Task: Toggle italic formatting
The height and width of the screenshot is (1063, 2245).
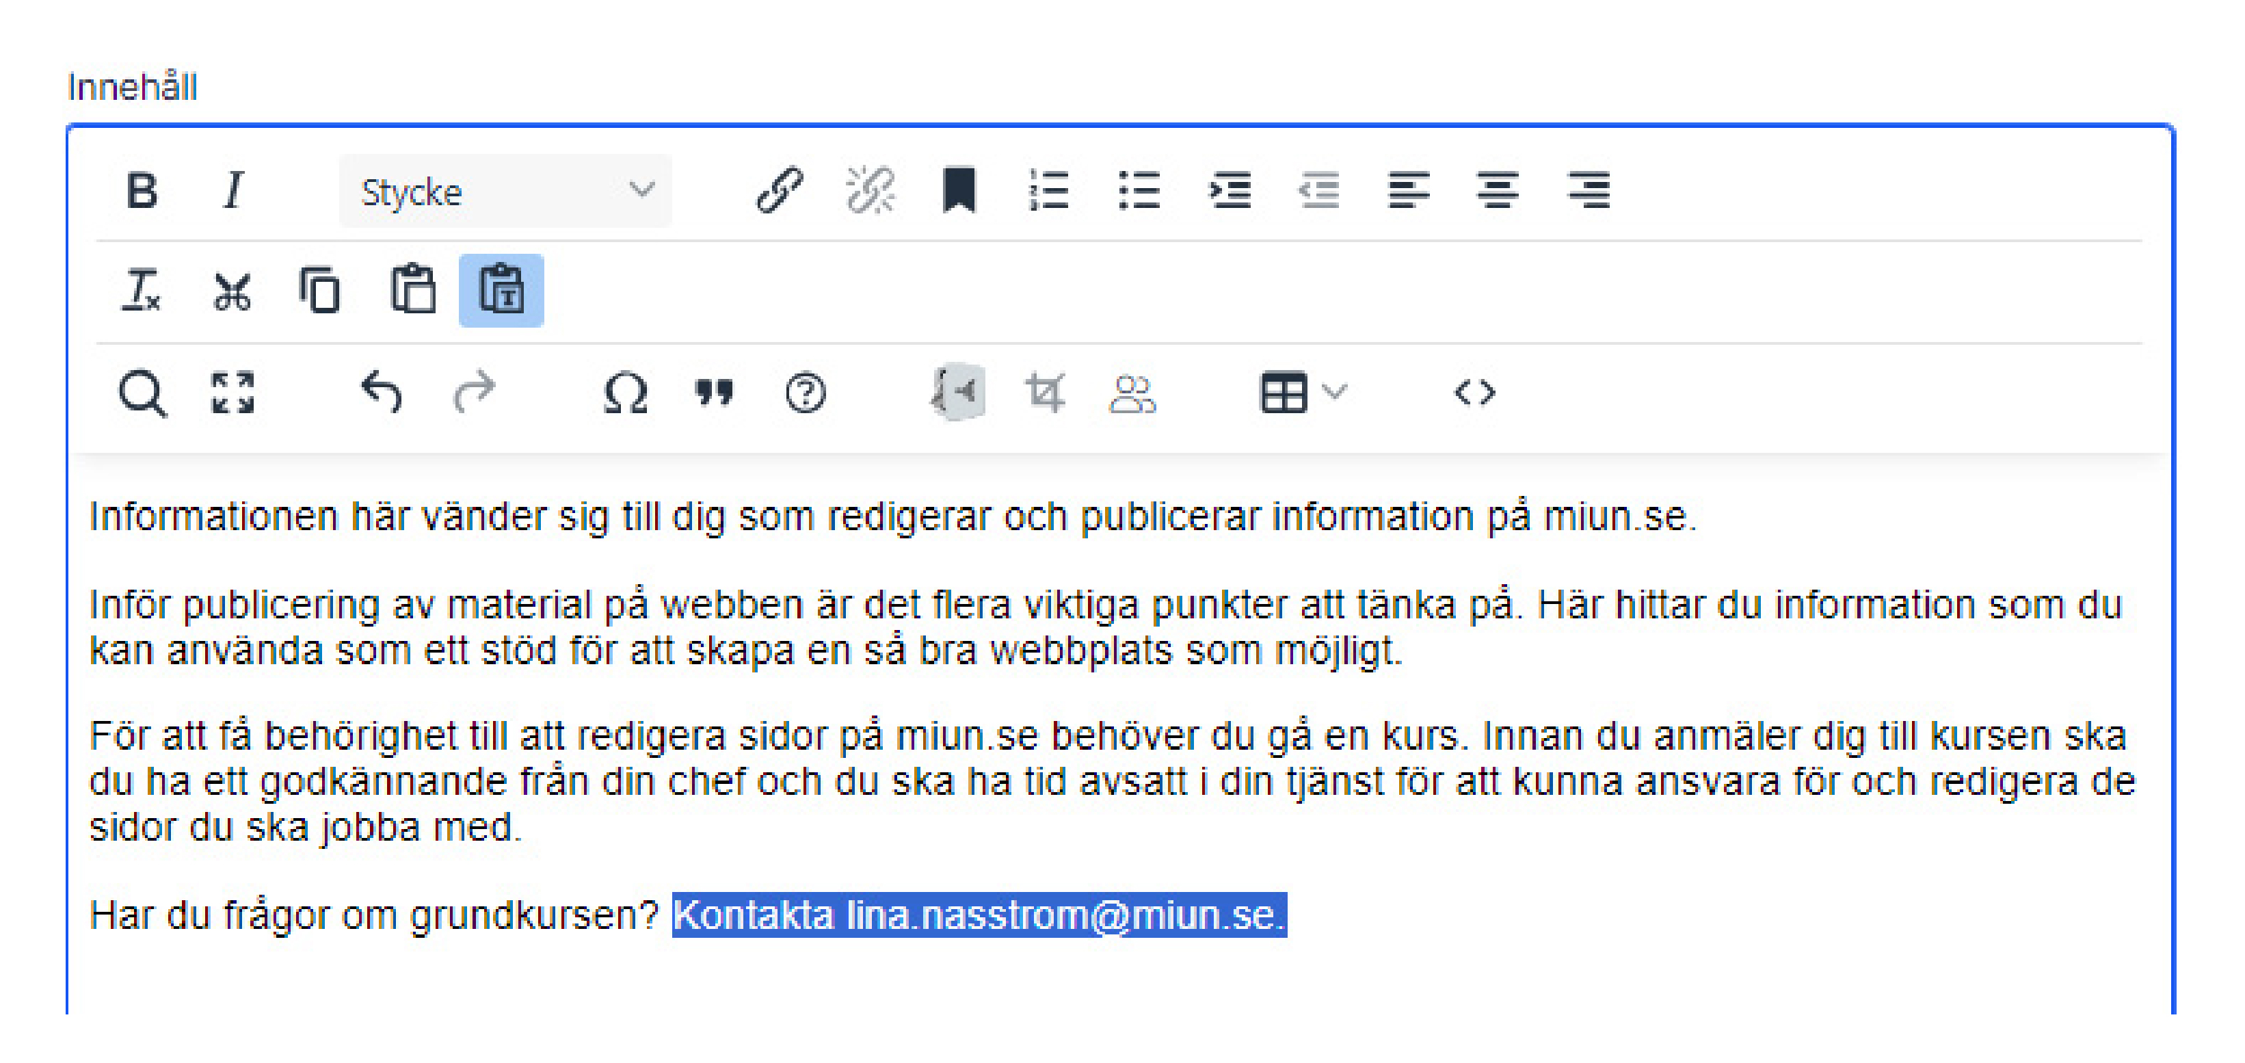Action: point(232,190)
